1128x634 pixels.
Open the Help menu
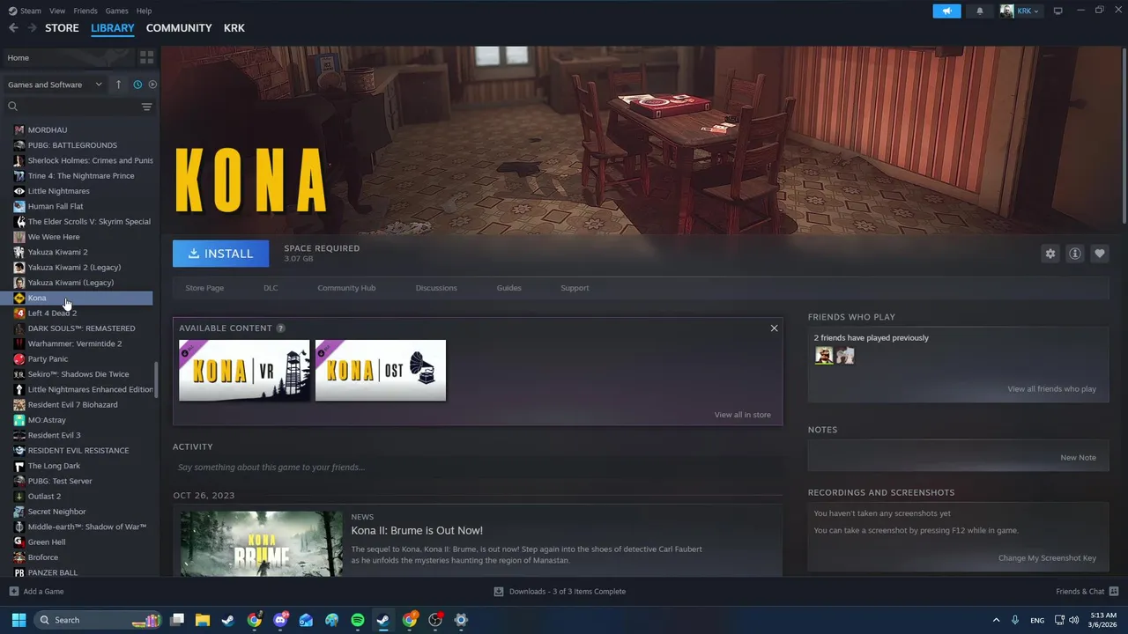144,11
